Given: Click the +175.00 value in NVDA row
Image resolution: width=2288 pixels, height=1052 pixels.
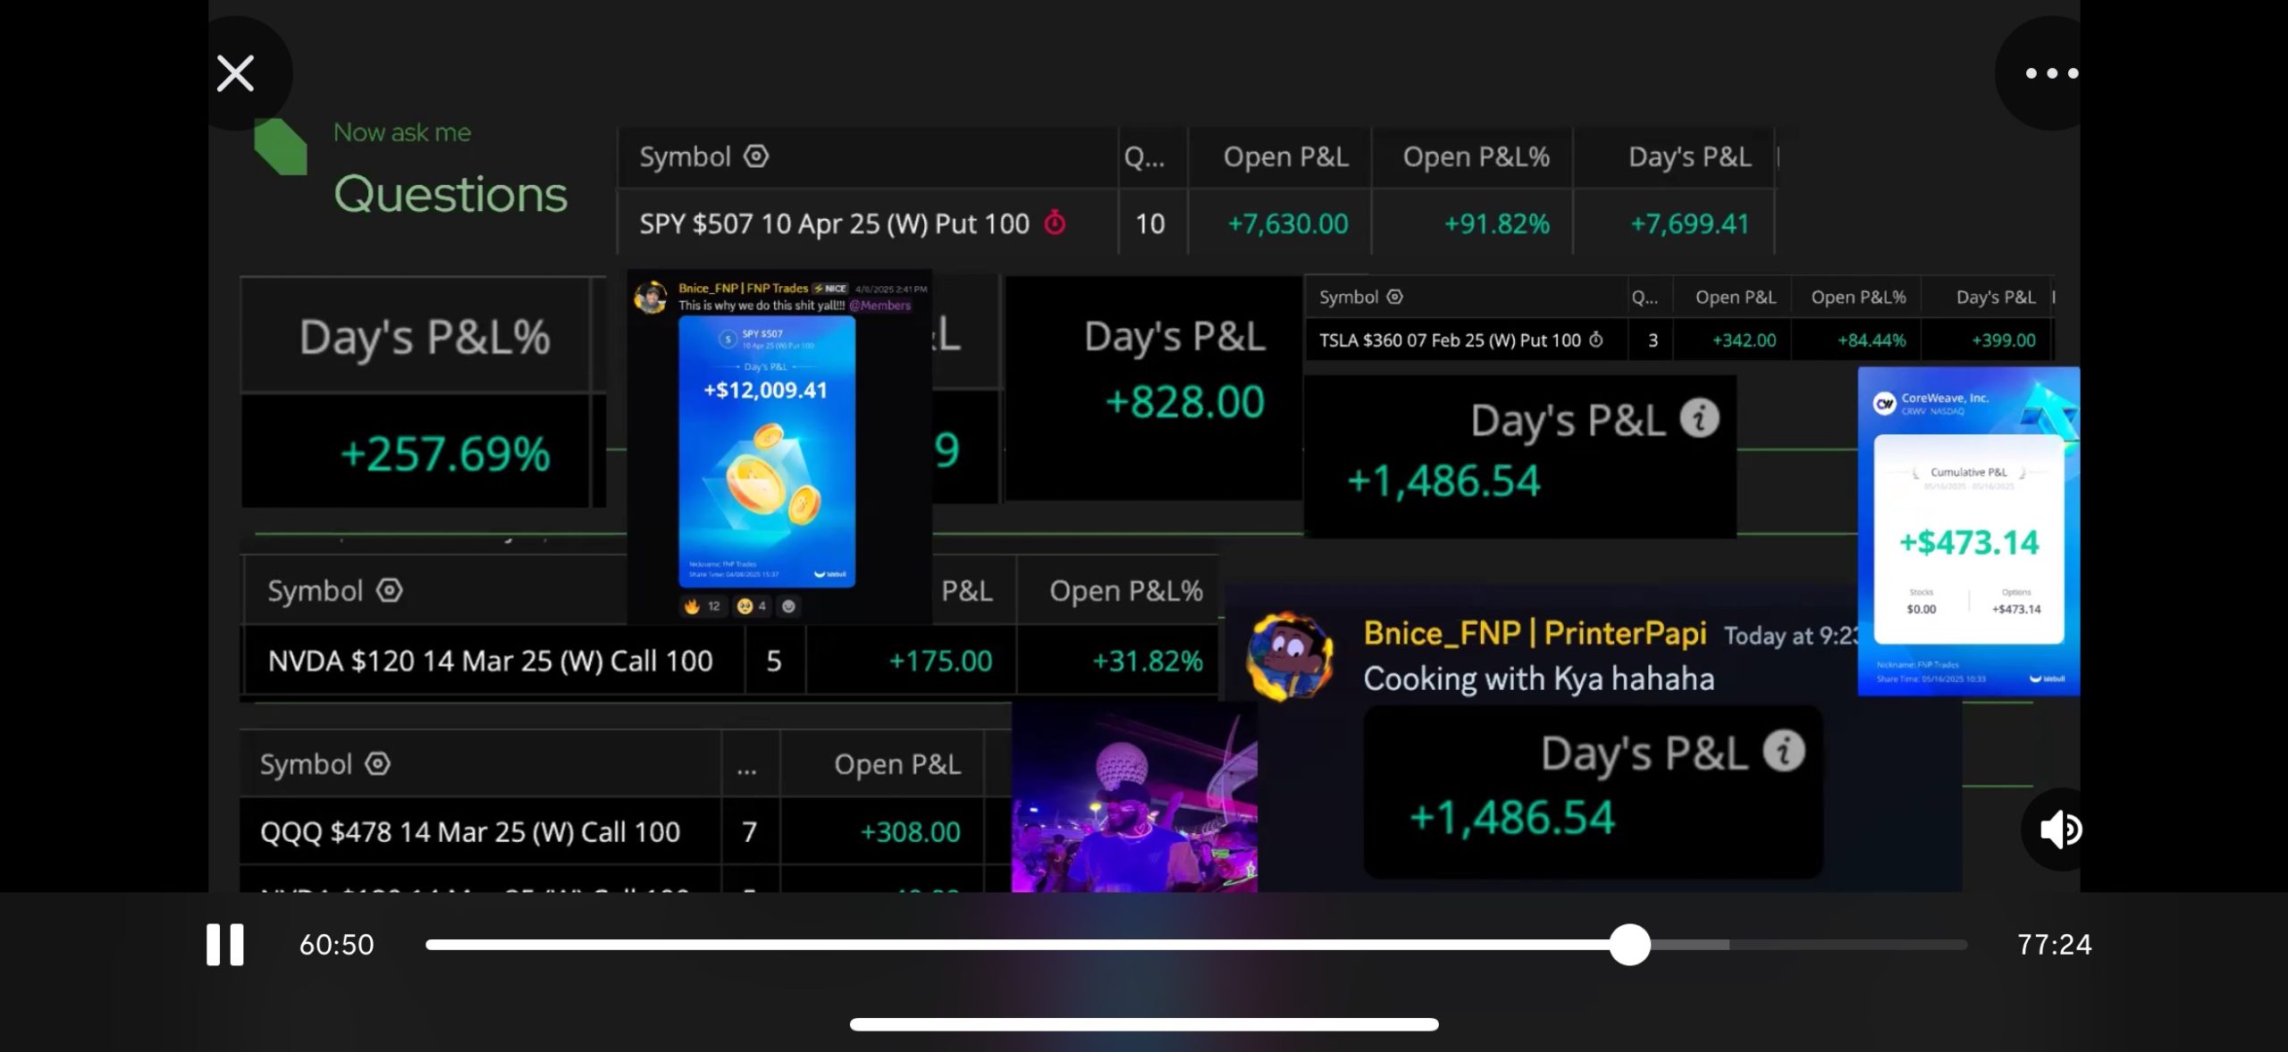Looking at the screenshot, I should coord(940,661).
